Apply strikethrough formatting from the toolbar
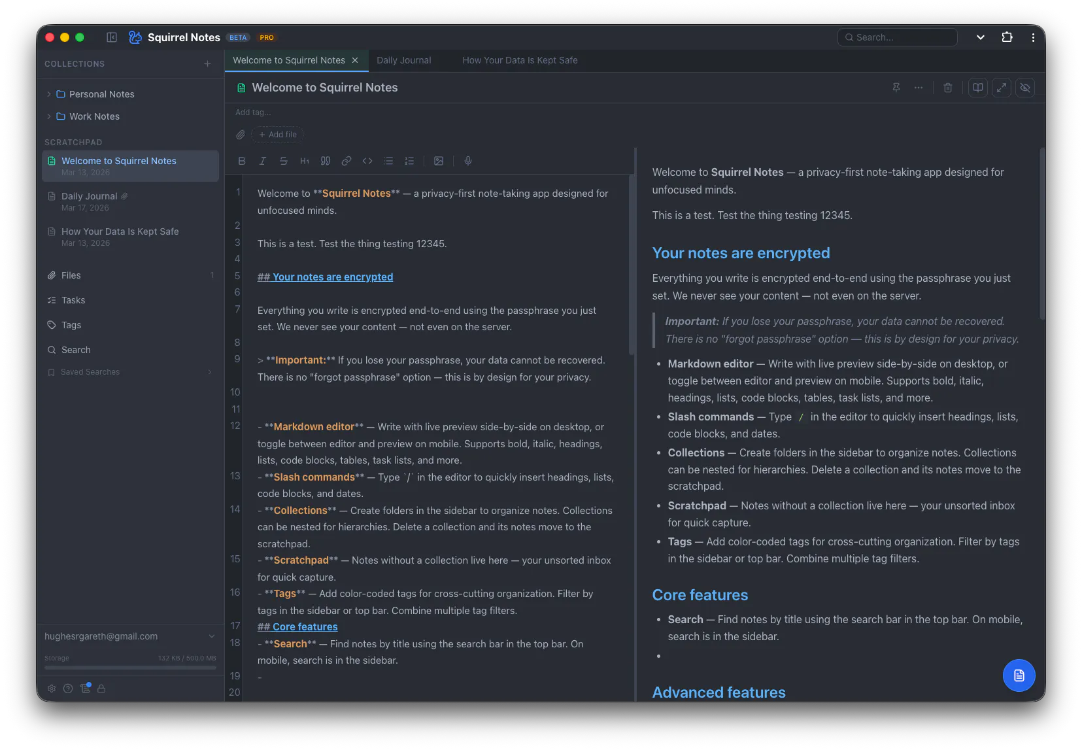1082x750 pixels. (284, 161)
